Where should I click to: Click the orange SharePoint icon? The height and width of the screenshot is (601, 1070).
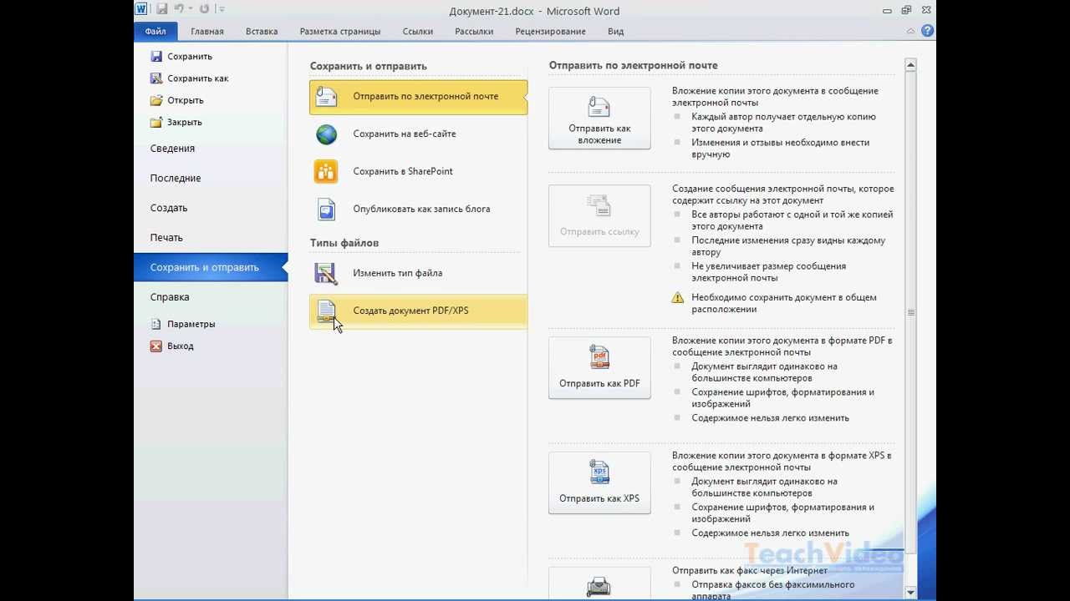[x=326, y=172]
